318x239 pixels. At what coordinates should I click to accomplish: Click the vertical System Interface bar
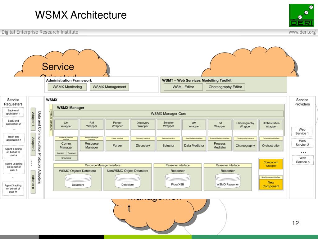click(51, 120)
